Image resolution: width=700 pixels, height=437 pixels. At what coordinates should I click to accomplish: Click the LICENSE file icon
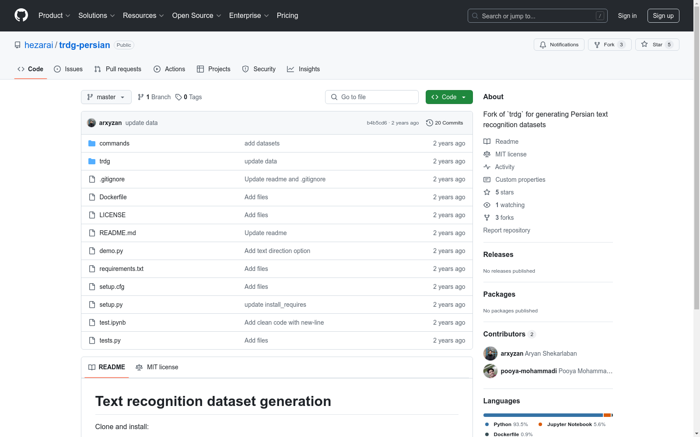pos(92,215)
